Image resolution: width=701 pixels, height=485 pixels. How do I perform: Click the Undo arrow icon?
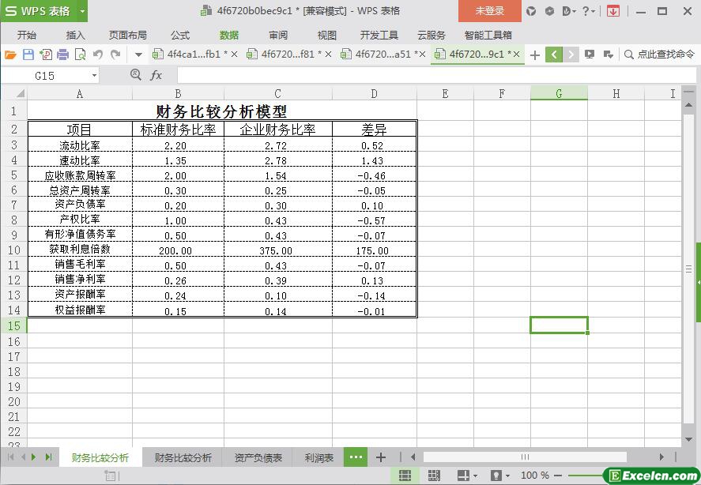click(98, 55)
